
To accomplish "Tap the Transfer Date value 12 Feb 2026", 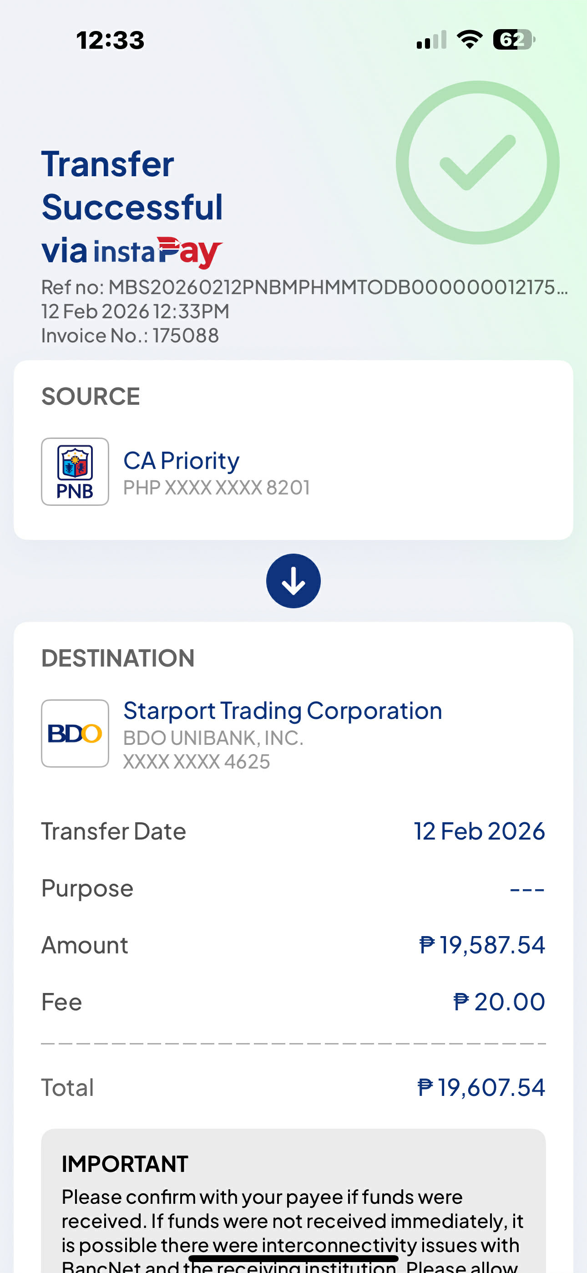I will pyautogui.click(x=479, y=831).
